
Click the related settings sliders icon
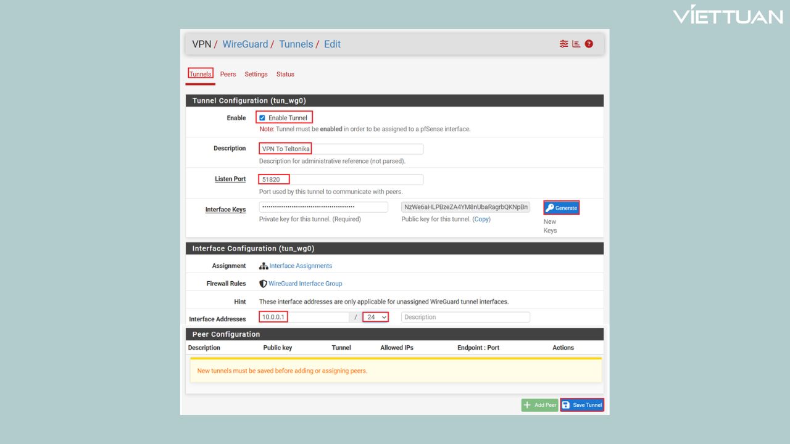coord(563,44)
